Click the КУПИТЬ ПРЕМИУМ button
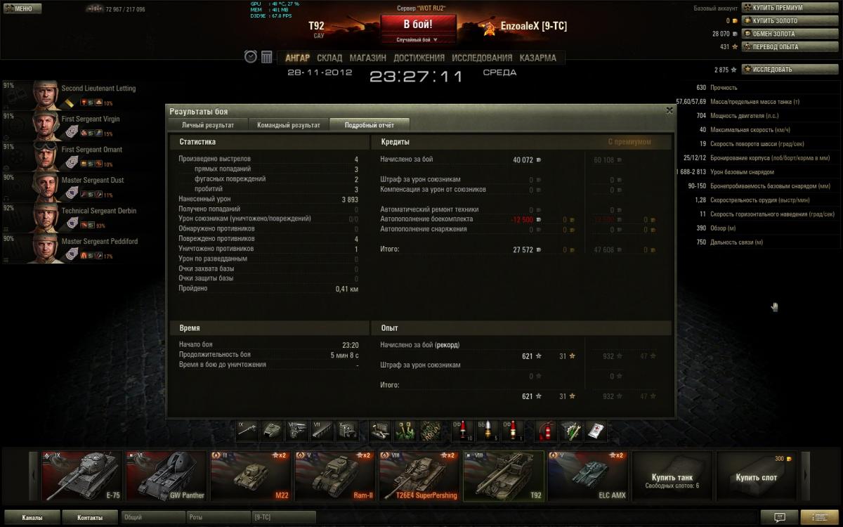 pos(790,8)
